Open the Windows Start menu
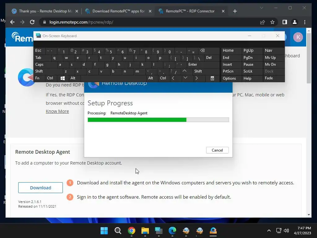317x238 pixels. pyautogui.click(x=104, y=231)
